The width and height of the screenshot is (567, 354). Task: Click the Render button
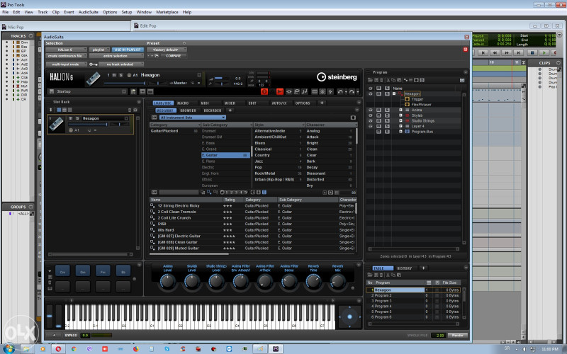[457, 335]
